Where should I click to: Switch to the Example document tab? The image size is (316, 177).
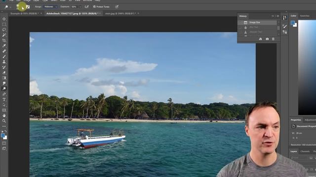pos(25,13)
